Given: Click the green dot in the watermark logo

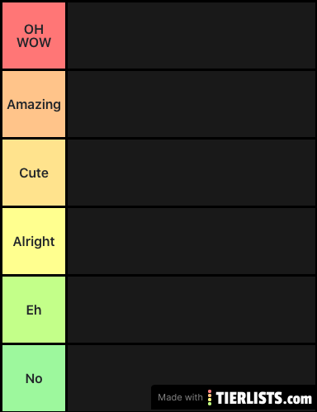Looking at the screenshot, I should (x=210, y=404).
